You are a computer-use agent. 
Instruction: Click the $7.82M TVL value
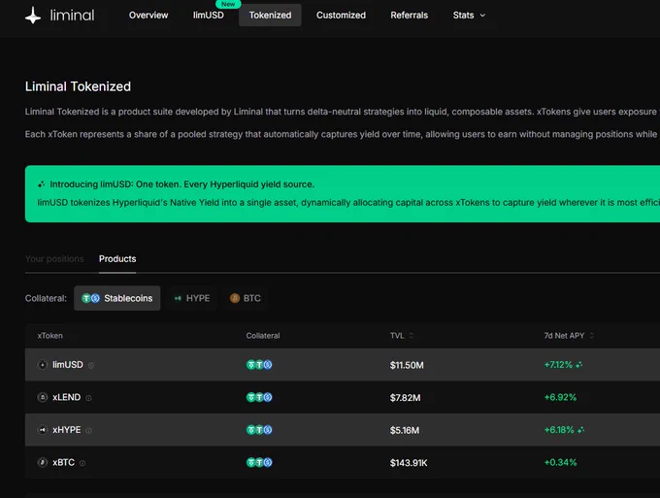pyautogui.click(x=405, y=397)
